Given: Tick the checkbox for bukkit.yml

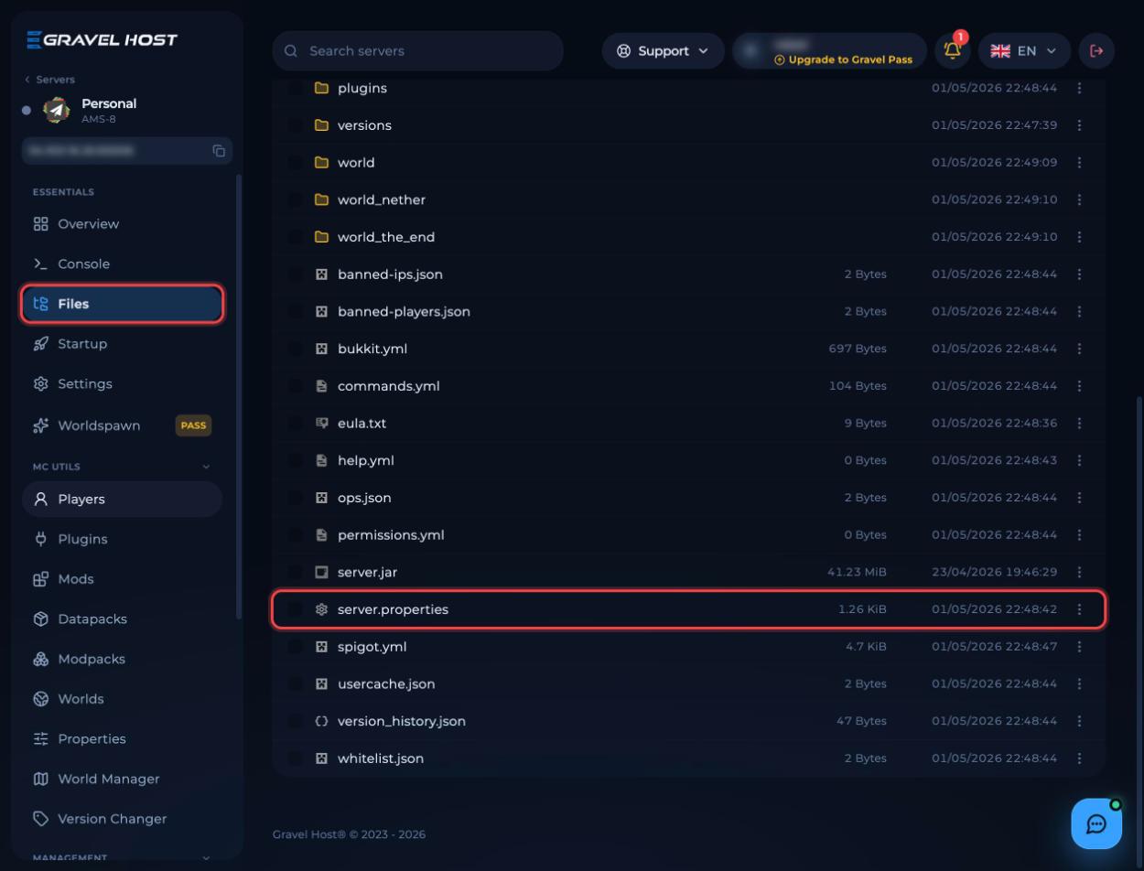Looking at the screenshot, I should pos(295,349).
